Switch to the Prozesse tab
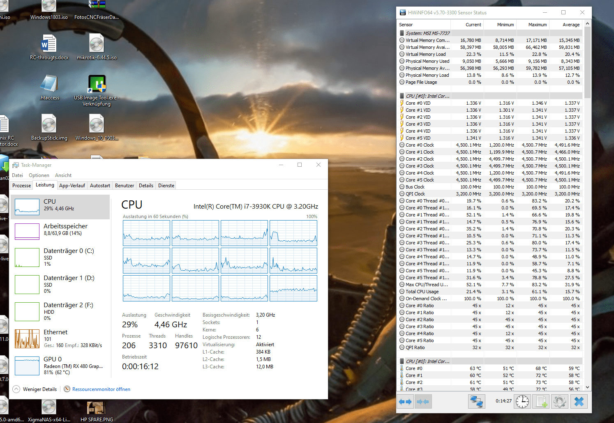The image size is (614, 423). tap(22, 186)
